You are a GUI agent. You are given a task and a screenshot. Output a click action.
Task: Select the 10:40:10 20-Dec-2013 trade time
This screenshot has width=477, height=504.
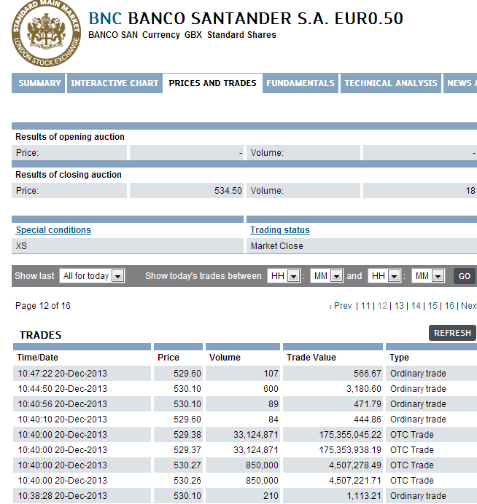(62, 420)
